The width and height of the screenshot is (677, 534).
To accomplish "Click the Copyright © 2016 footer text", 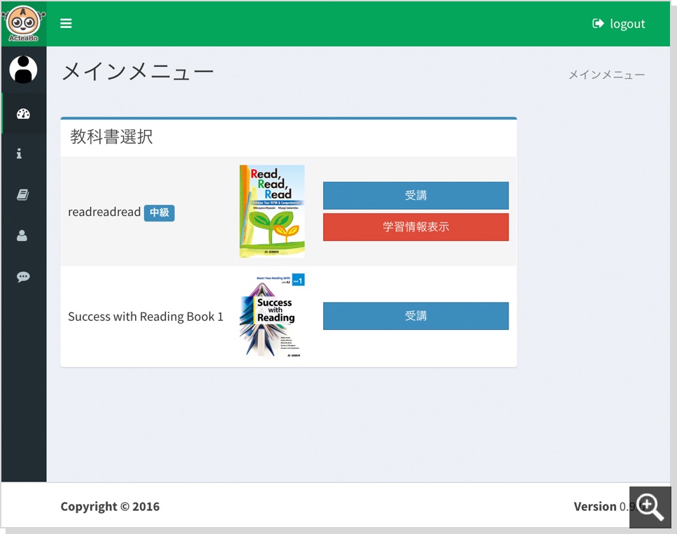I will coord(110,507).
